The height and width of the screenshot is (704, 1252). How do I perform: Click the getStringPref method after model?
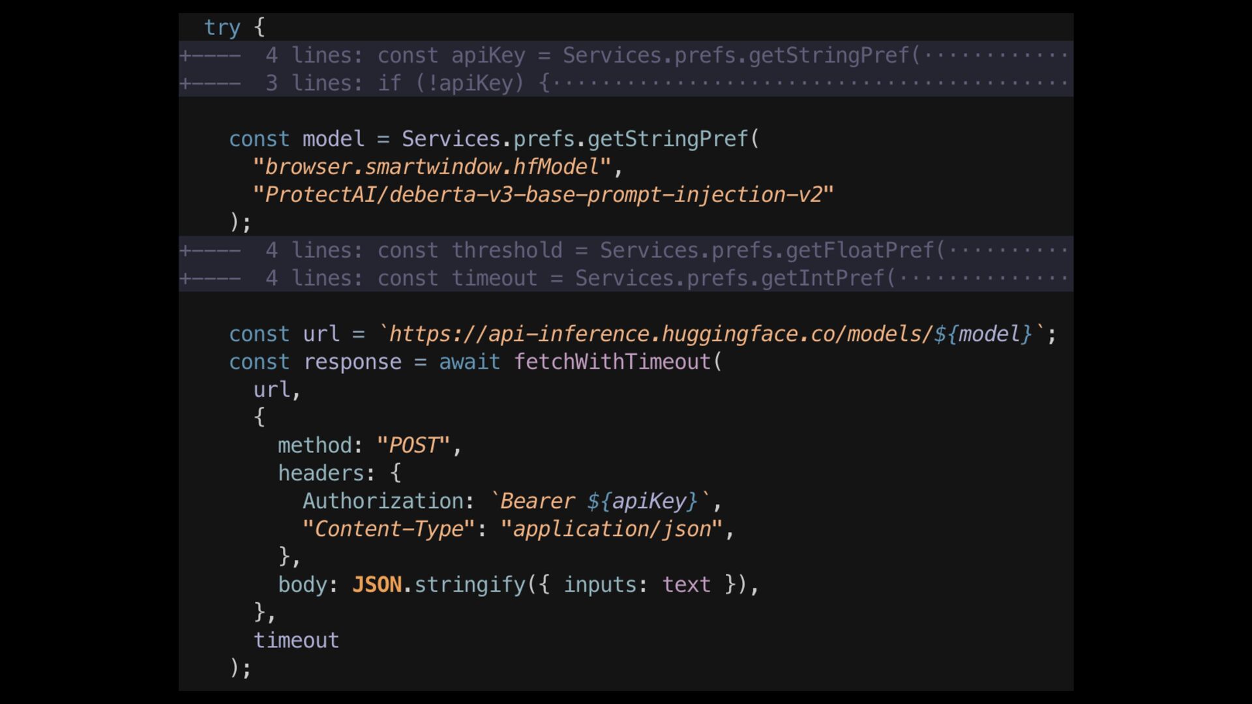coord(668,139)
